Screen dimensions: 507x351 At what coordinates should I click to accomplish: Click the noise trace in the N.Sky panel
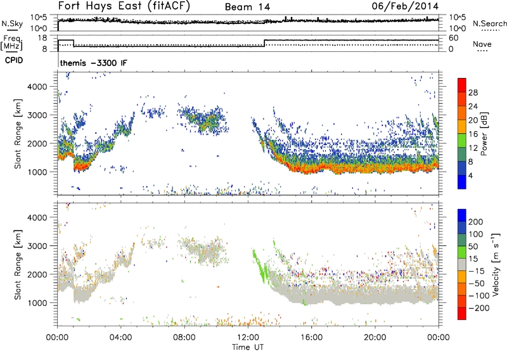[248, 22]
